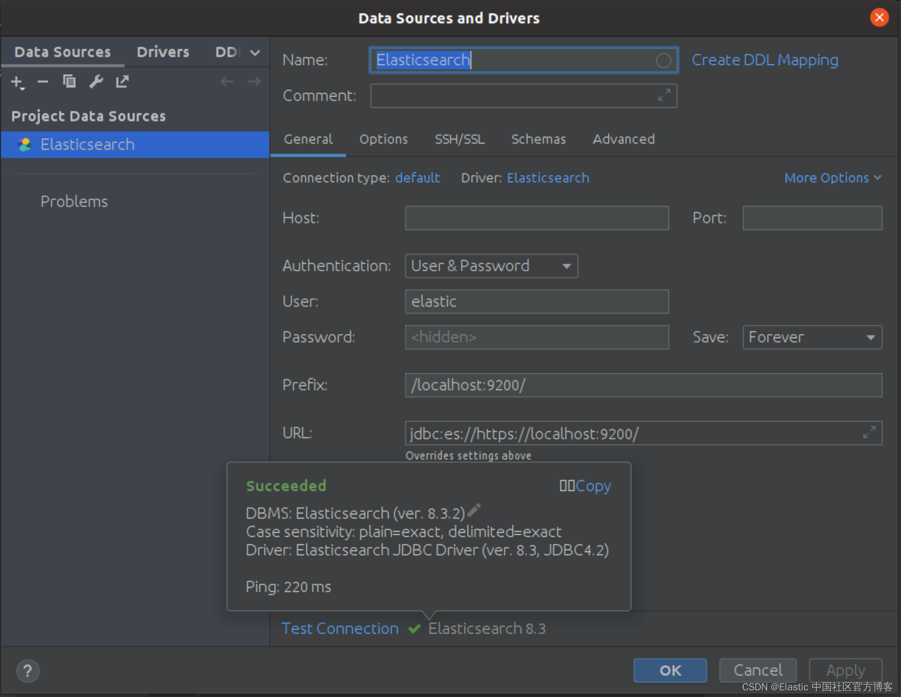This screenshot has width=901, height=697.
Task: Expand the Comment field editor
Action: pyautogui.click(x=664, y=95)
